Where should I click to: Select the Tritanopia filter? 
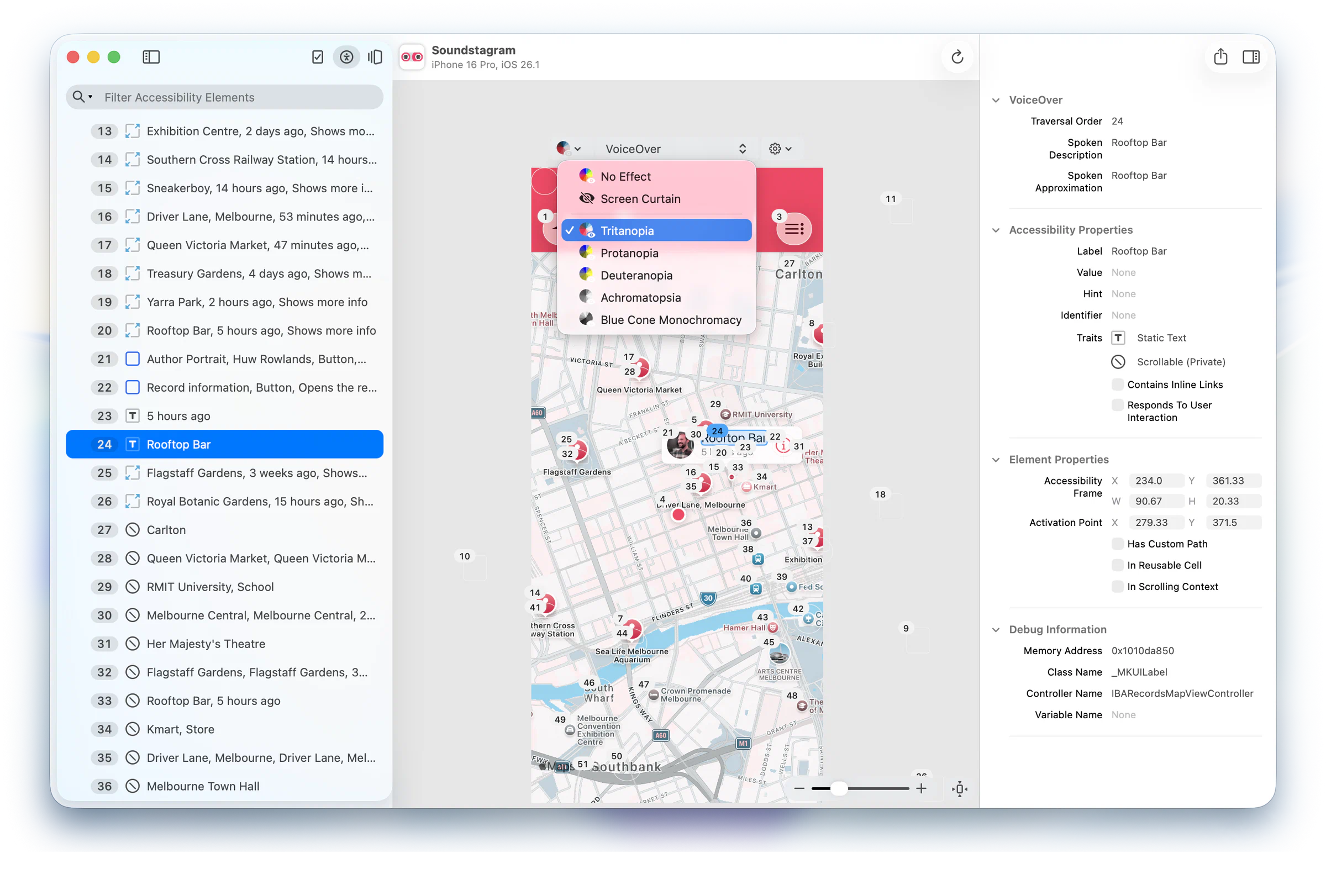click(x=656, y=230)
